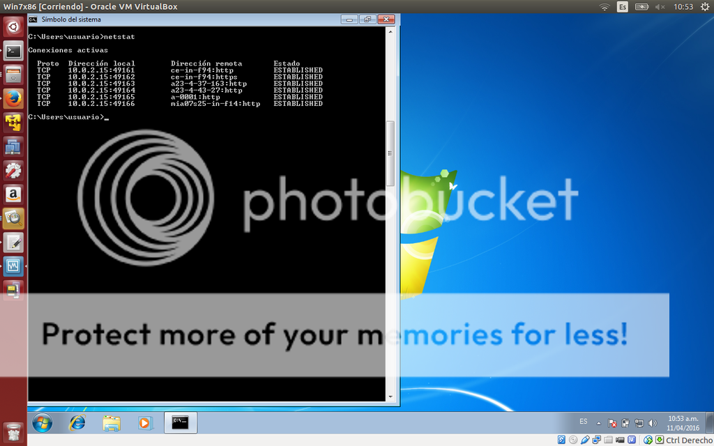Viewport: 714px width, 446px height.
Task: Click the 'Estado' column header
Action: click(x=287, y=63)
